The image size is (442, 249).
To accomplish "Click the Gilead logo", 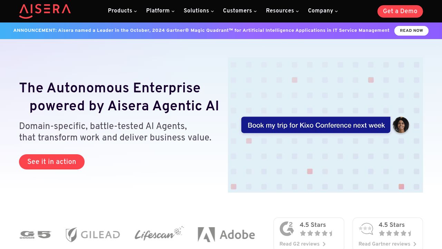I will click(x=93, y=235).
